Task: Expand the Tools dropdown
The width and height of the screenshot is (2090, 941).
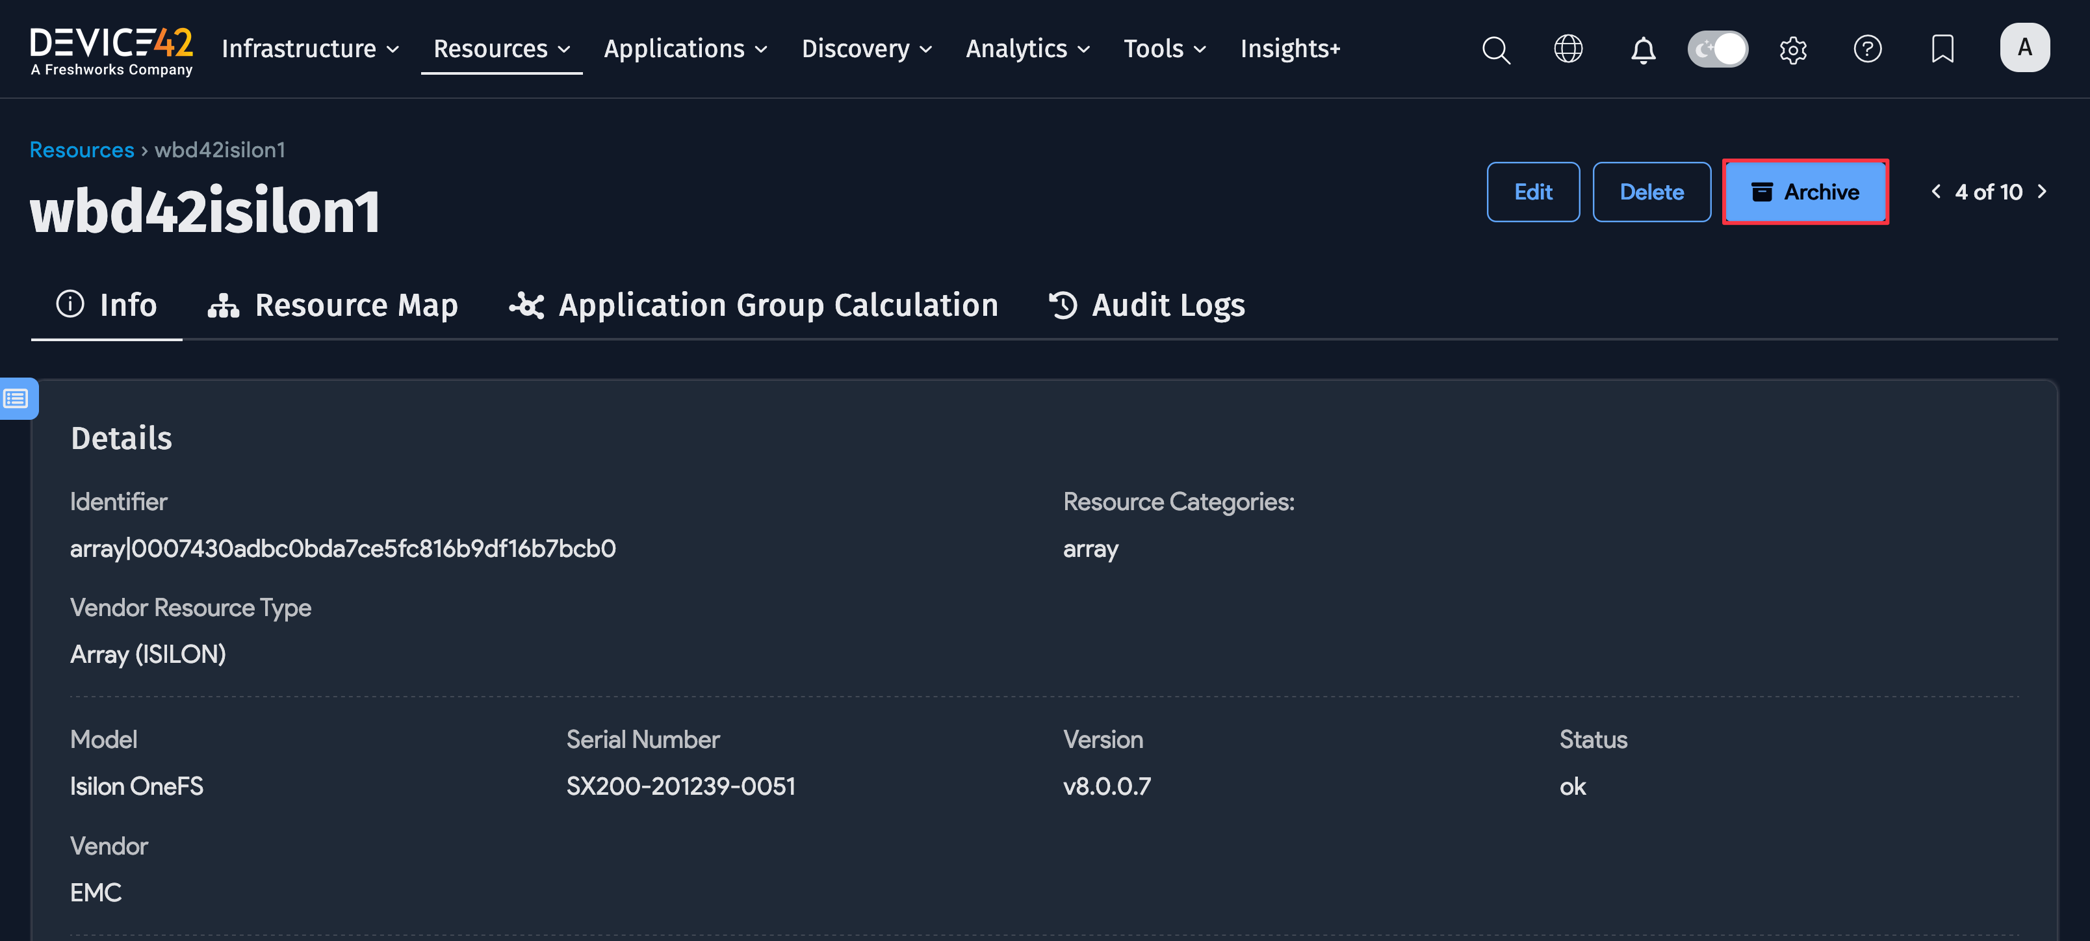Action: pyautogui.click(x=1163, y=49)
